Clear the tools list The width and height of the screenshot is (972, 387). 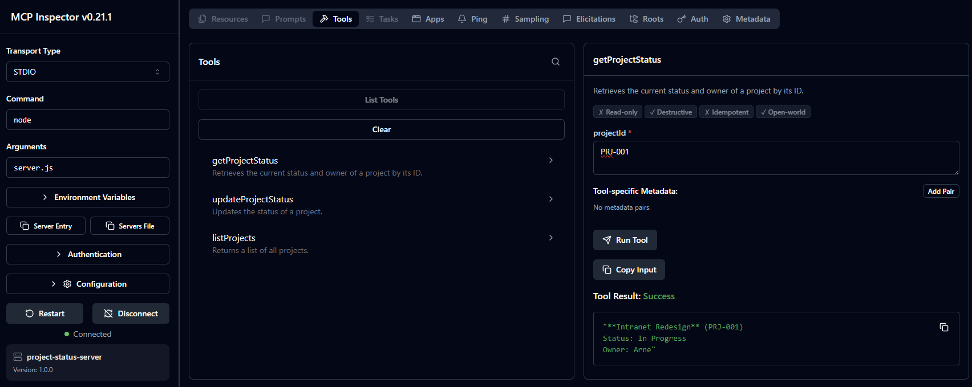click(381, 129)
